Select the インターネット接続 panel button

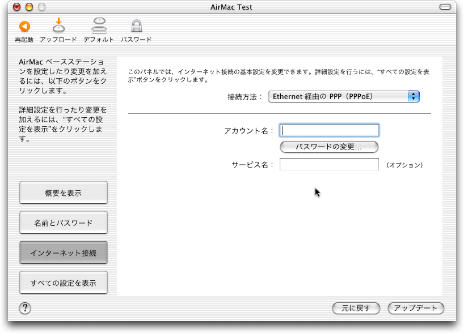63,253
